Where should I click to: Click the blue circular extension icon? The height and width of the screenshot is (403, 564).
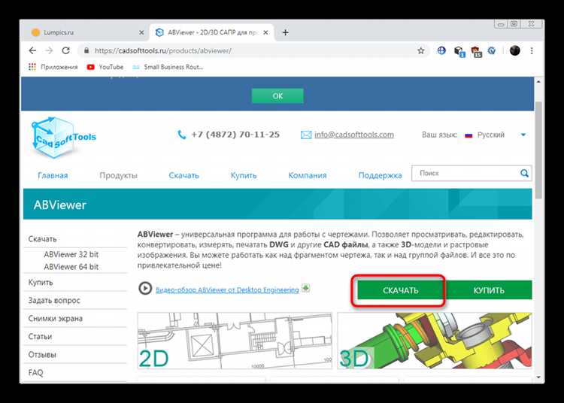pyautogui.click(x=492, y=50)
